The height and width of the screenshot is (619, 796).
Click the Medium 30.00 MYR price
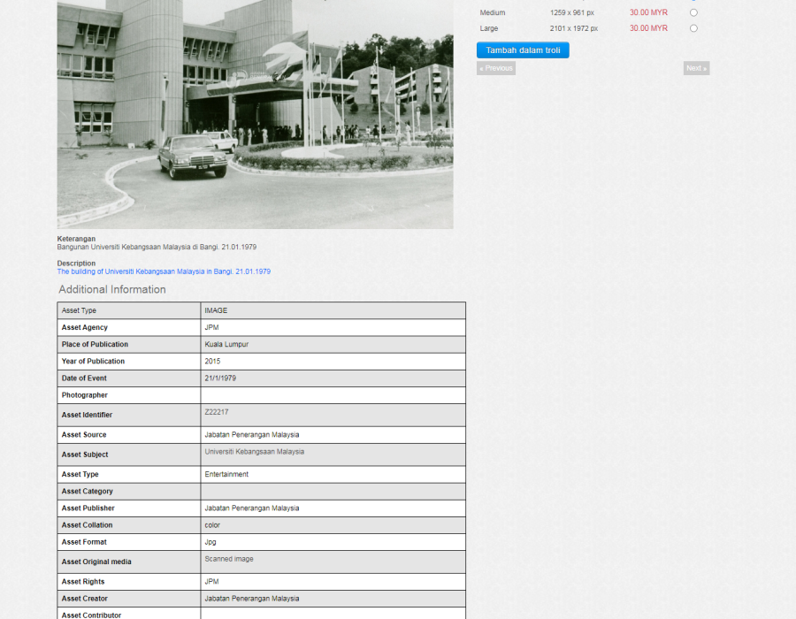648,12
